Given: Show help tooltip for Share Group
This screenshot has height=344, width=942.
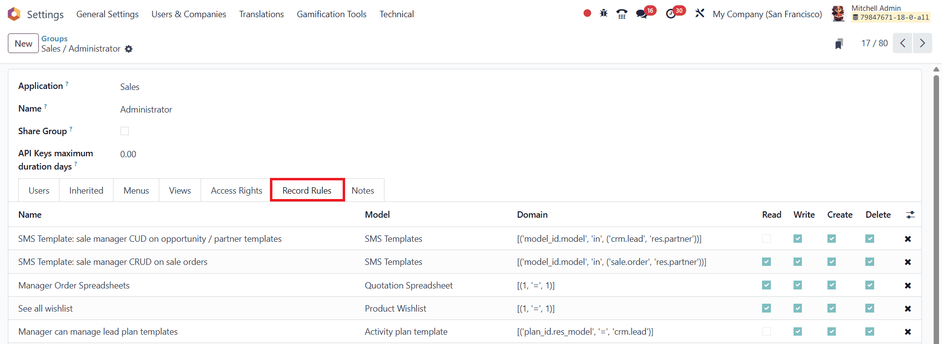Looking at the screenshot, I should tap(71, 129).
